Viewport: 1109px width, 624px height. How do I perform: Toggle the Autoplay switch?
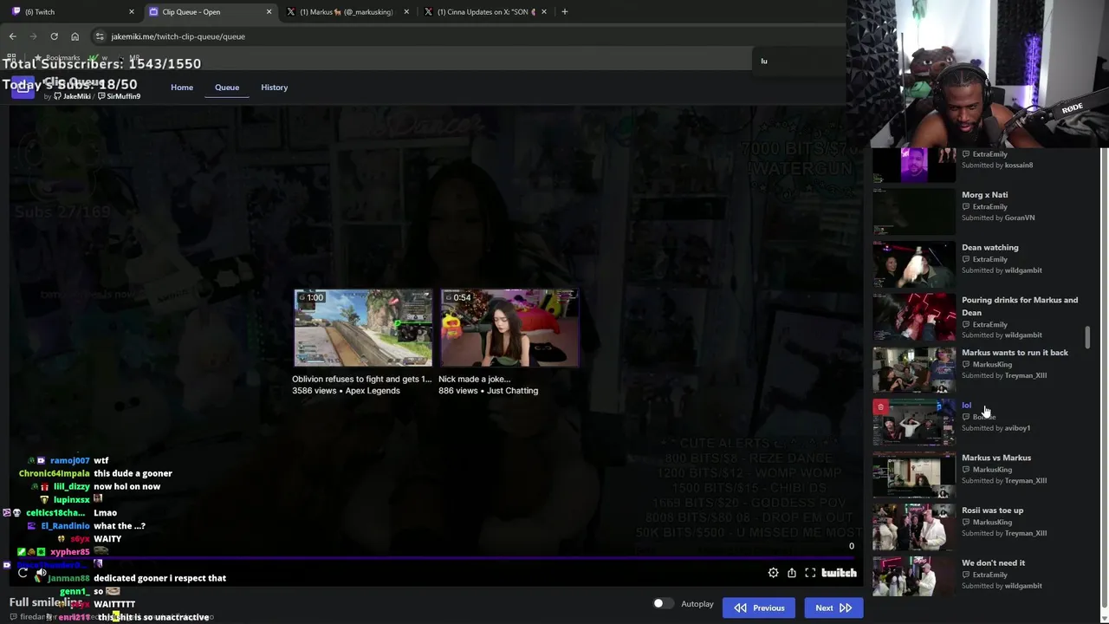pos(663,604)
